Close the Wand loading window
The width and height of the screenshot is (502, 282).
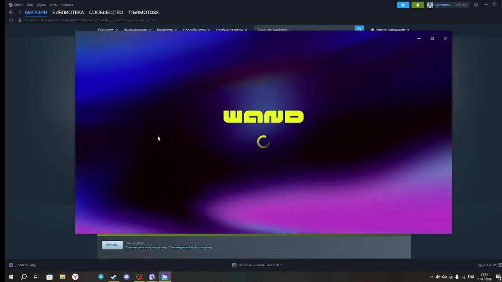coord(445,38)
